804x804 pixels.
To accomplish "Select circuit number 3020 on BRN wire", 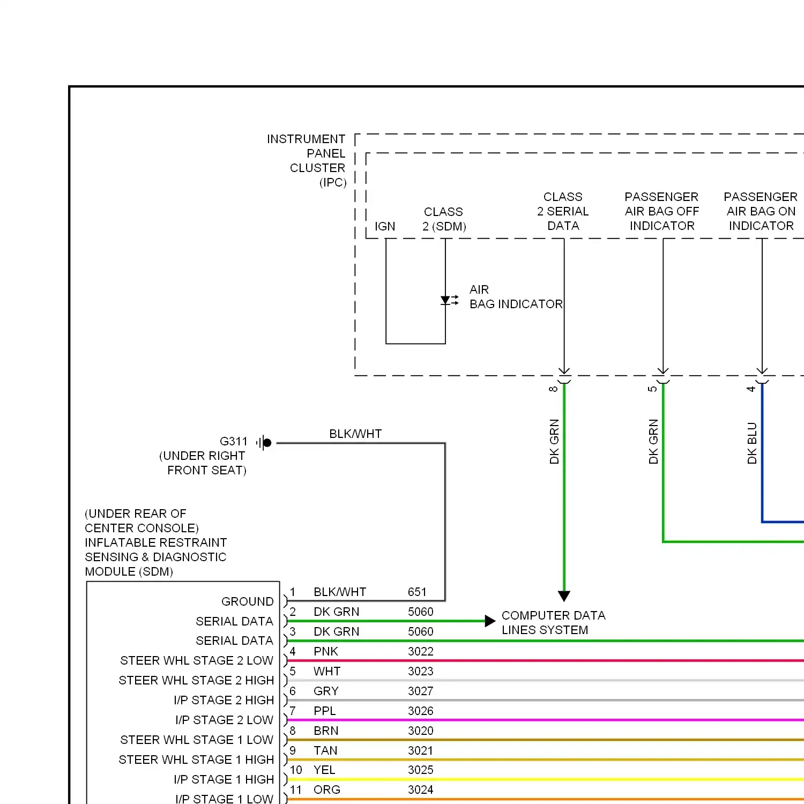I will pos(421,731).
